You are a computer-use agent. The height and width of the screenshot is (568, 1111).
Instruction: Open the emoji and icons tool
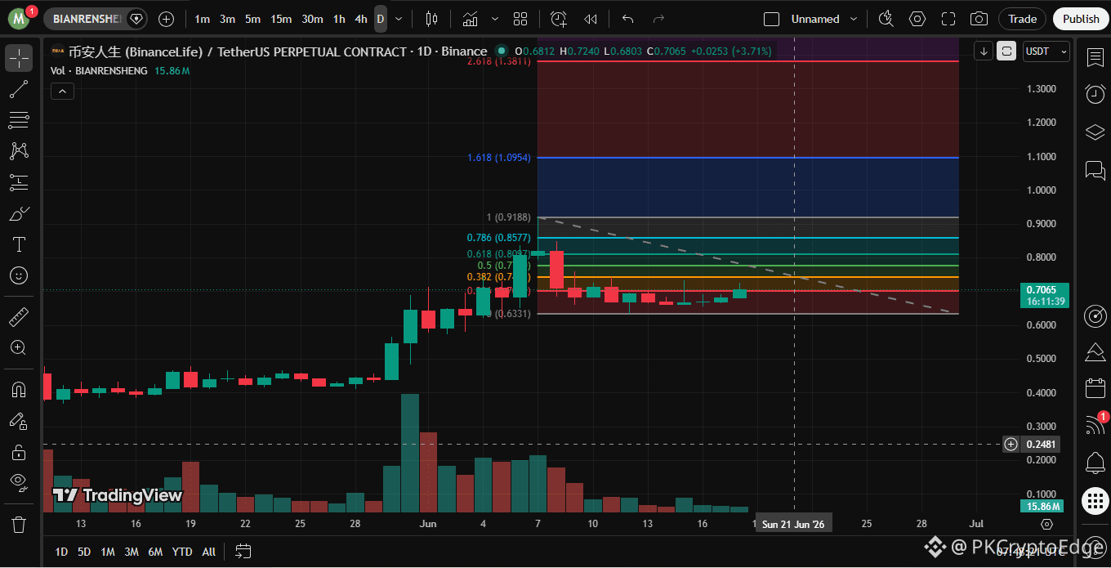[x=19, y=275]
